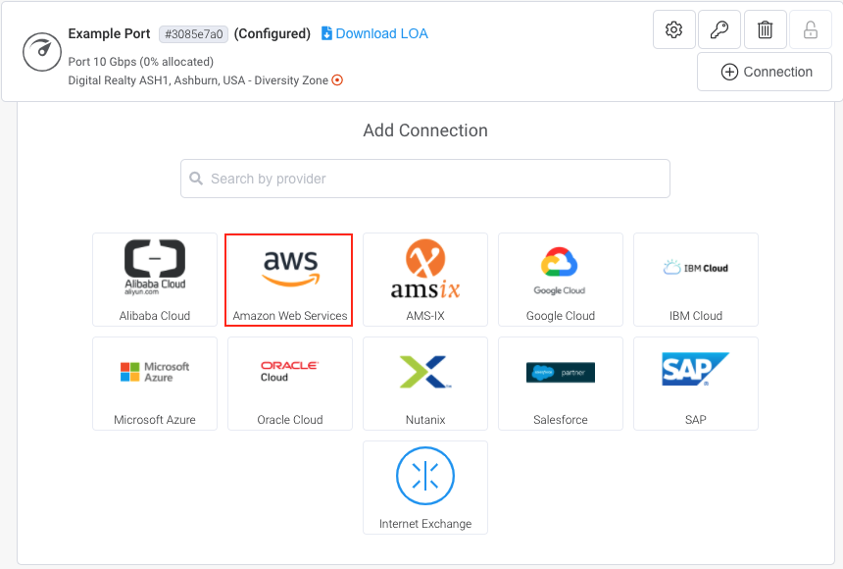Select Oracle Cloud provider tile

(x=290, y=384)
